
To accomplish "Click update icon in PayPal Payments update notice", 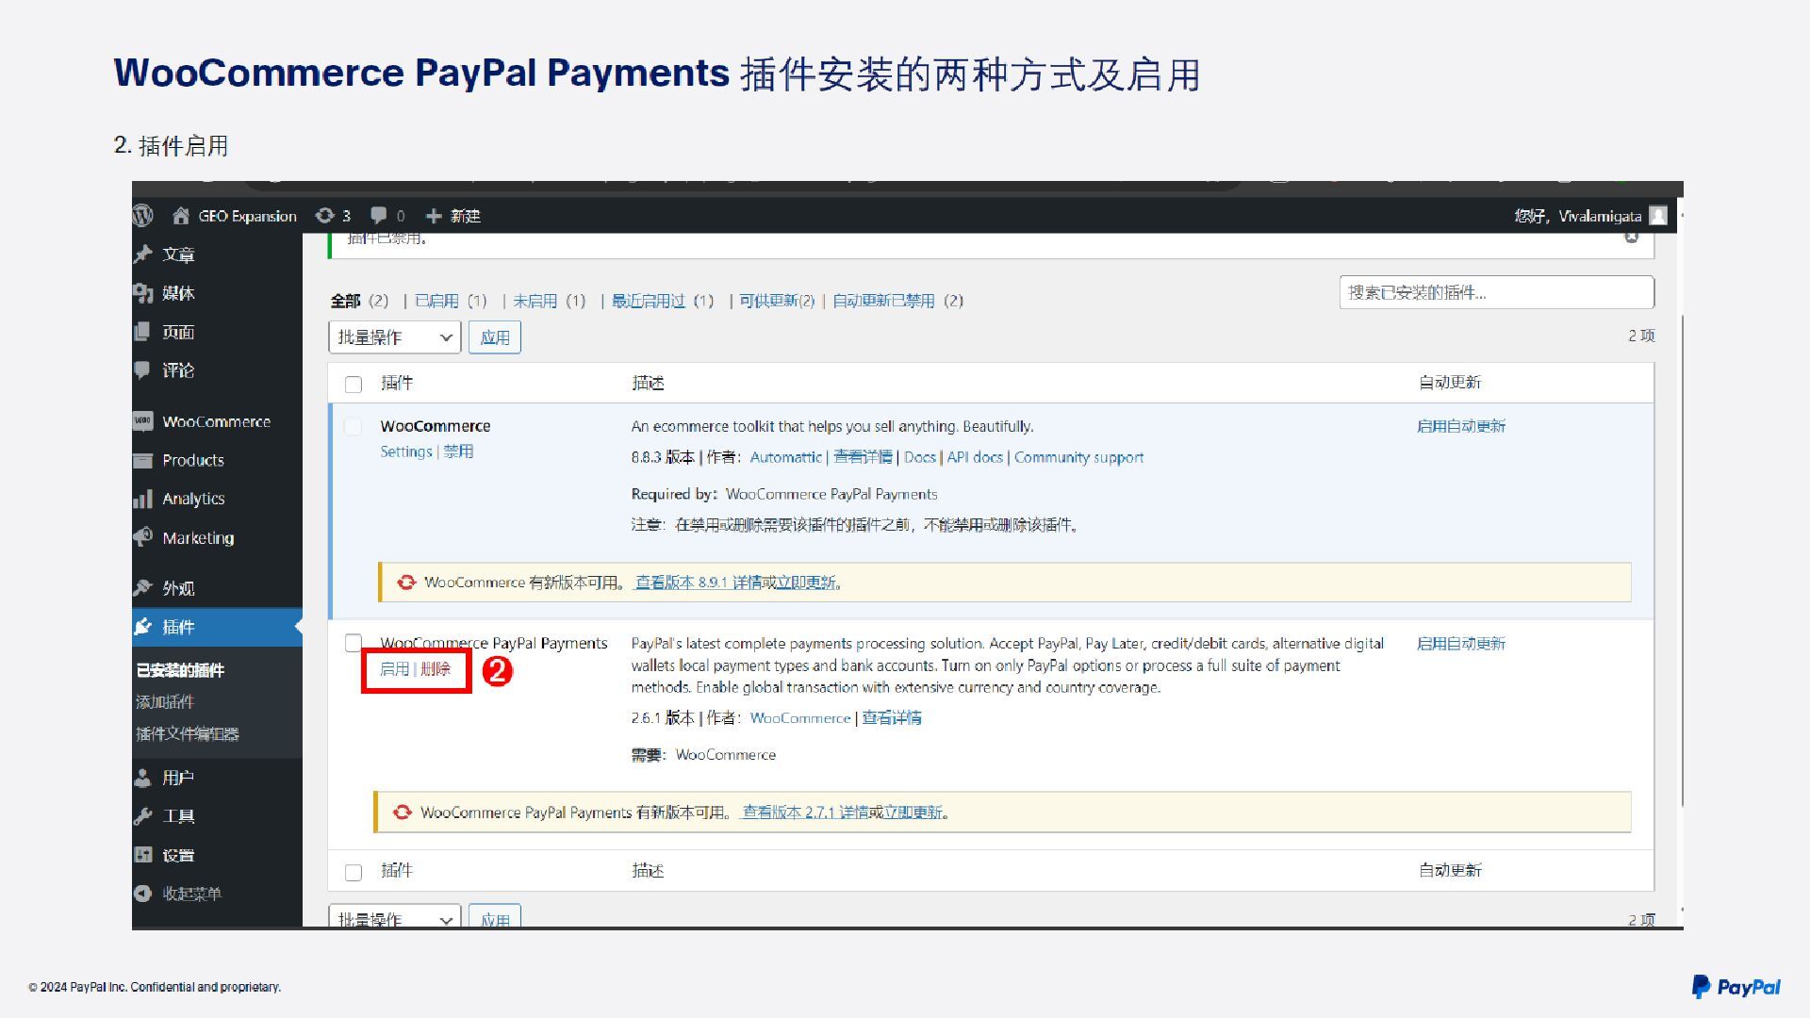I will point(403,813).
